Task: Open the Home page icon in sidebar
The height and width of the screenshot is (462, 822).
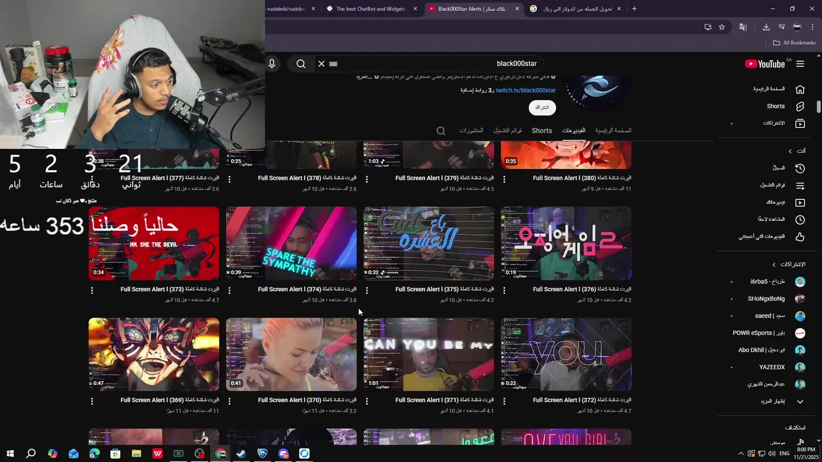Action: (x=800, y=89)
